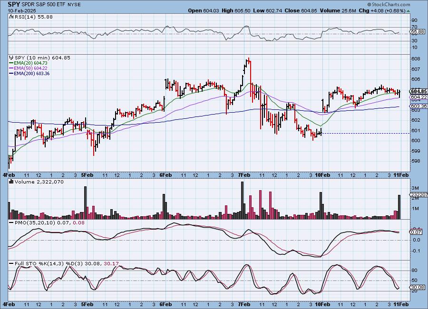The width and height of the screenshot is (428, 309).
Task: Click 10Feb on the axis under price panel
Action: (x=322, y=175)
